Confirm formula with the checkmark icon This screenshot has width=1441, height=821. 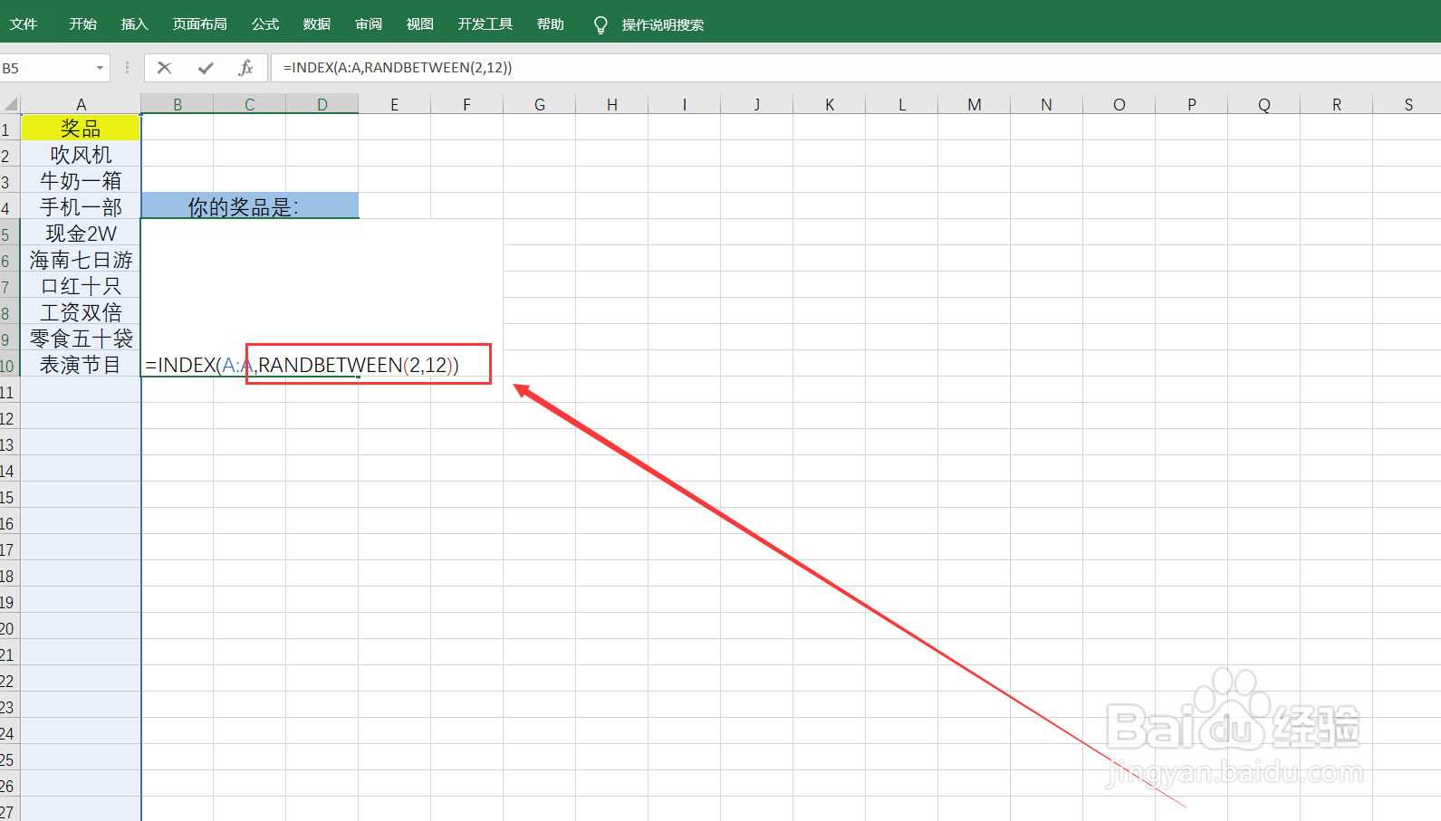point(206,68)
